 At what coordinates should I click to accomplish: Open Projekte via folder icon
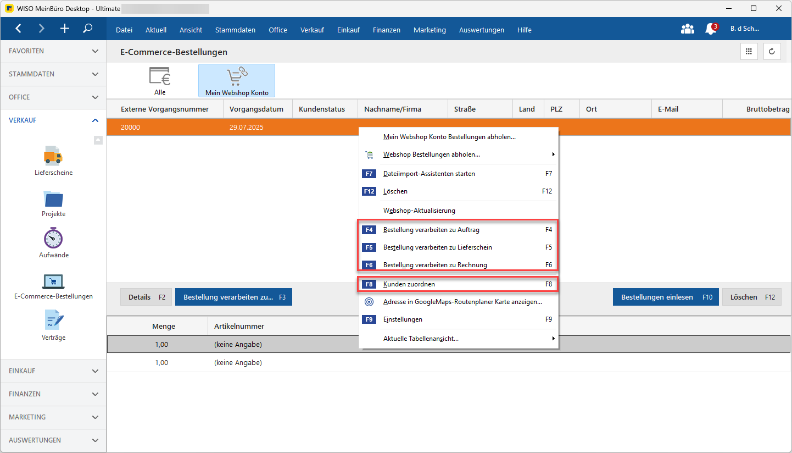(x=53, y=198)
